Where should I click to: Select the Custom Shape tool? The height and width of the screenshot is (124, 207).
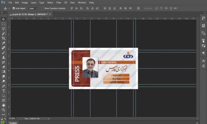tap(3, 100)
